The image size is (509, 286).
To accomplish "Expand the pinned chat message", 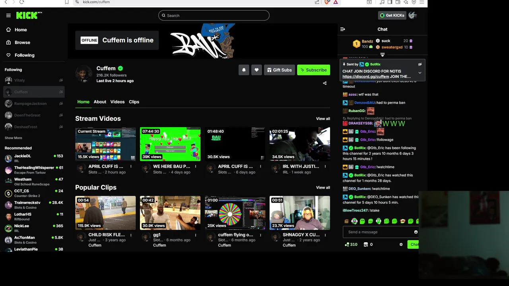I will click(x=420, y=73).
